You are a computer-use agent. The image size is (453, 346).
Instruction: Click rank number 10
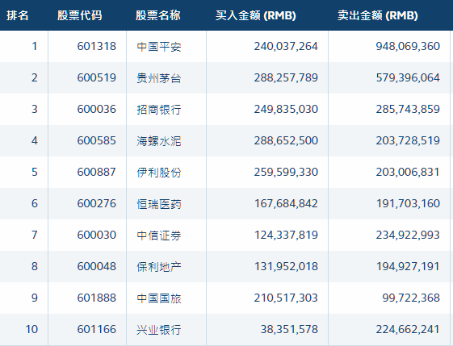(x=31, y=329)
